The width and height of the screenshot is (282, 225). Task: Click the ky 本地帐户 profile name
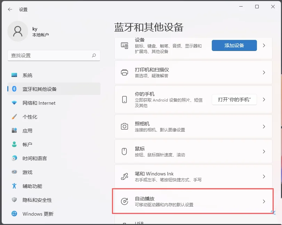[x=40, y=32]
